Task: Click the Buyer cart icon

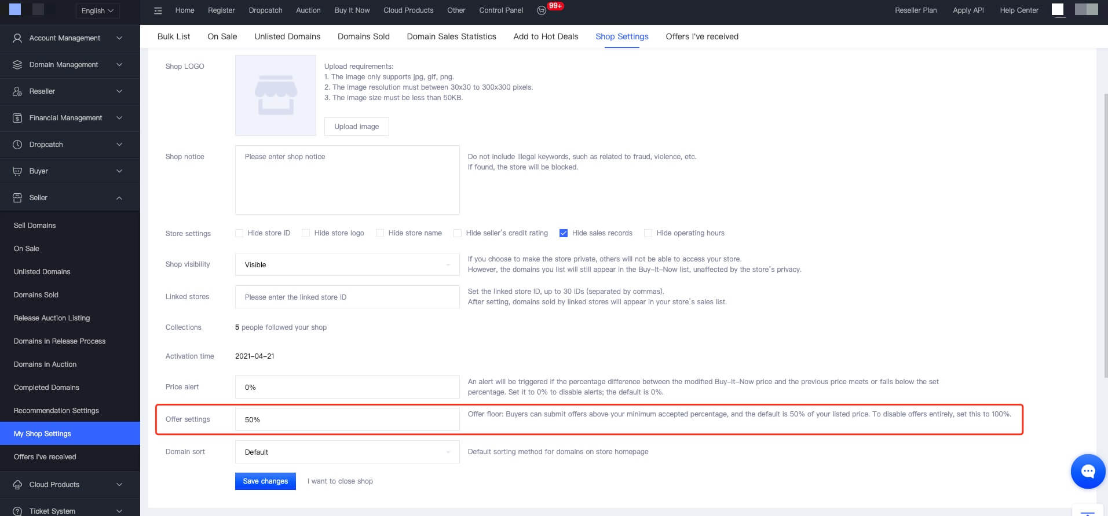Action: point(17,171)
